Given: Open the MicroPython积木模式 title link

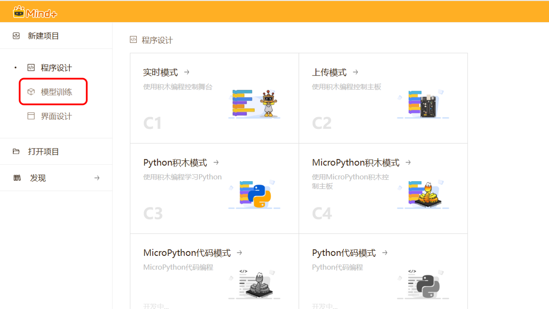Looking at the screenshot, I should click(x=356, y=163).
